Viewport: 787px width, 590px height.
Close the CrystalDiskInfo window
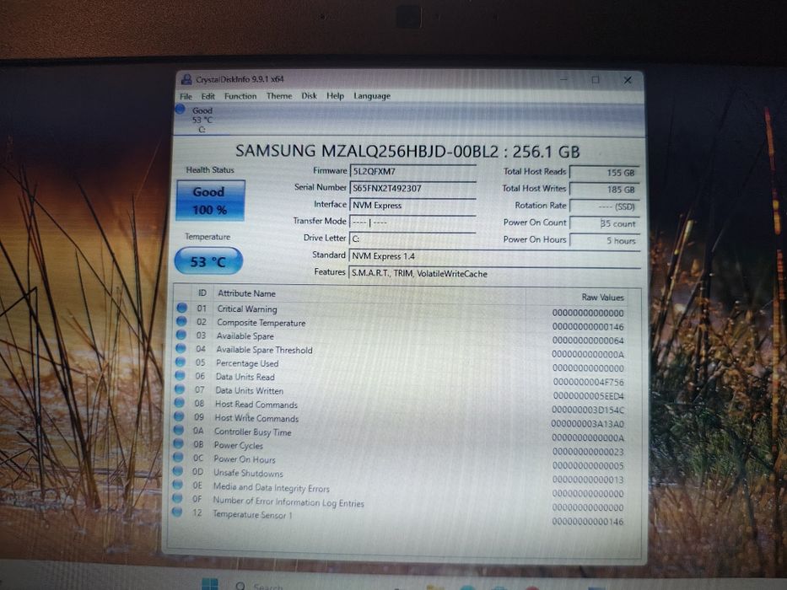coord(628,80)
